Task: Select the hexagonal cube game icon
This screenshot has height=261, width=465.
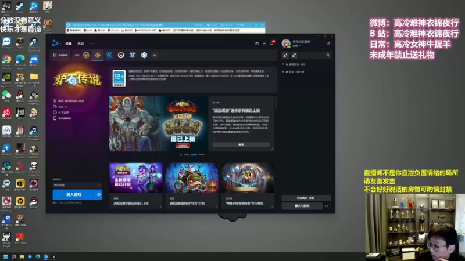Action: [x=144, y=55]
